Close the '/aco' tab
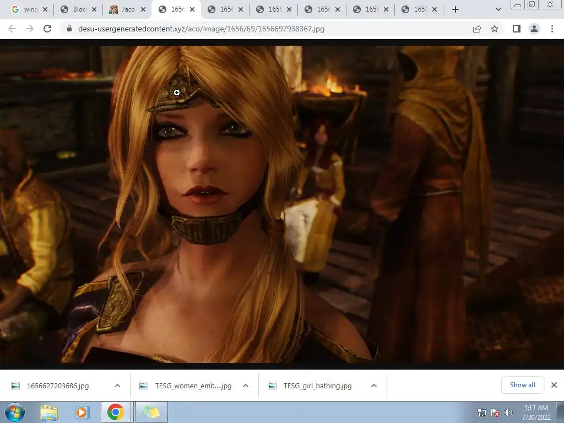This screenshot has height=423, width=564. tap(143, 10)
